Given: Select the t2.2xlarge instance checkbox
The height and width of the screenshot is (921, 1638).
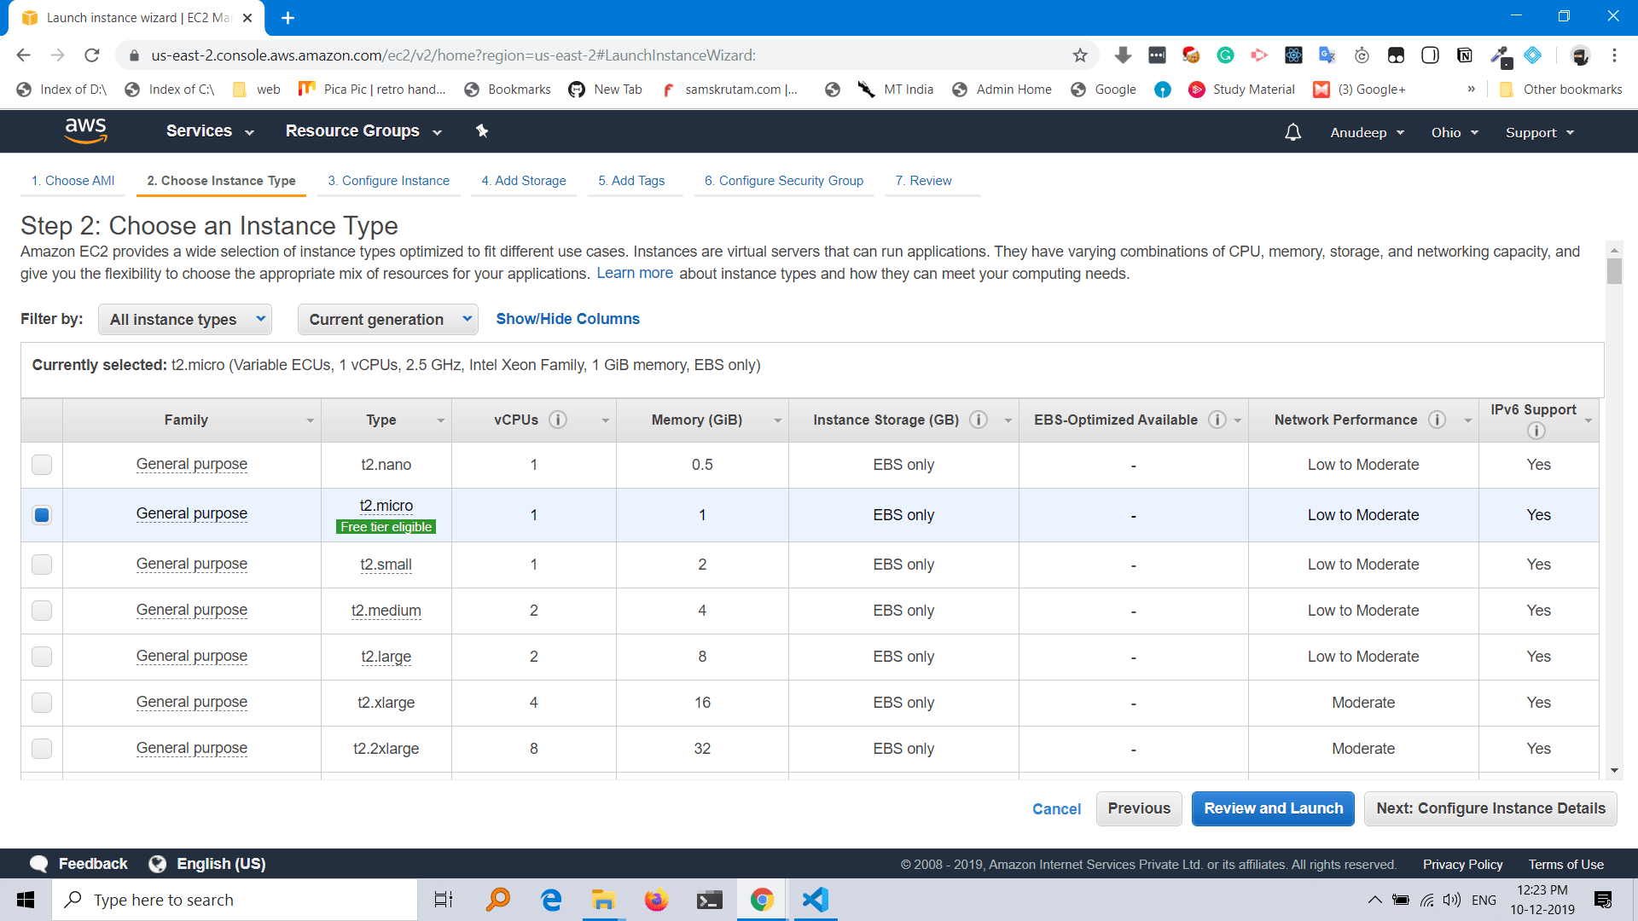Looking at the screenshot, I should click(42, 749).
